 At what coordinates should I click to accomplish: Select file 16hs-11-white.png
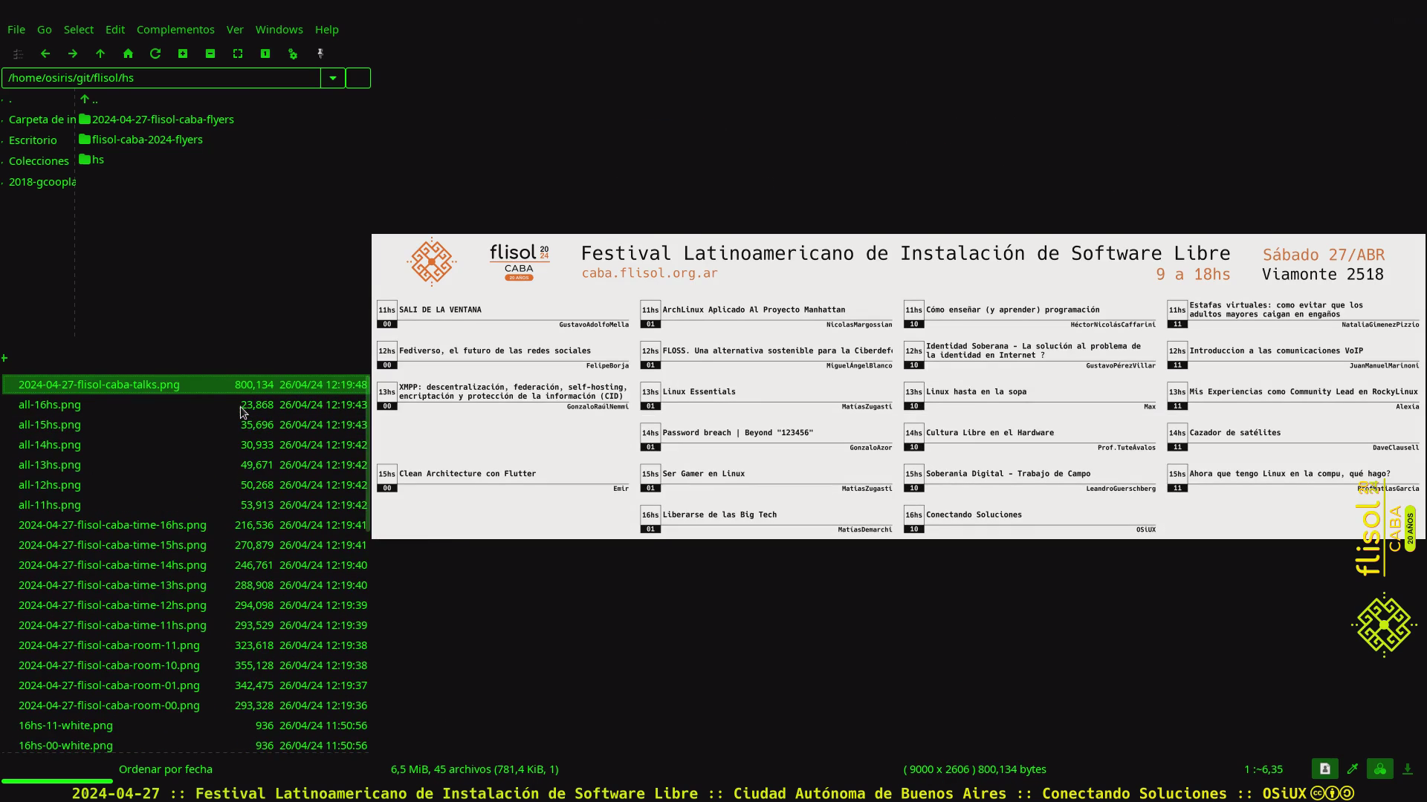tap(186, 726)
